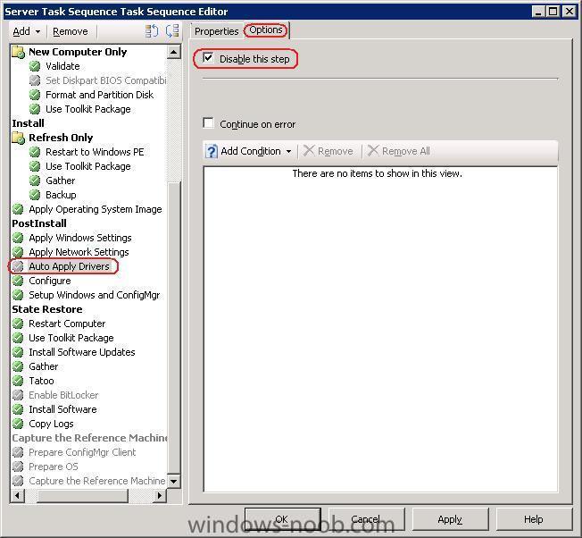Image resolution: width=582 pixels, height=538 pixels.
Task: Click icon beside Install Software step
Action: (18, 410)
